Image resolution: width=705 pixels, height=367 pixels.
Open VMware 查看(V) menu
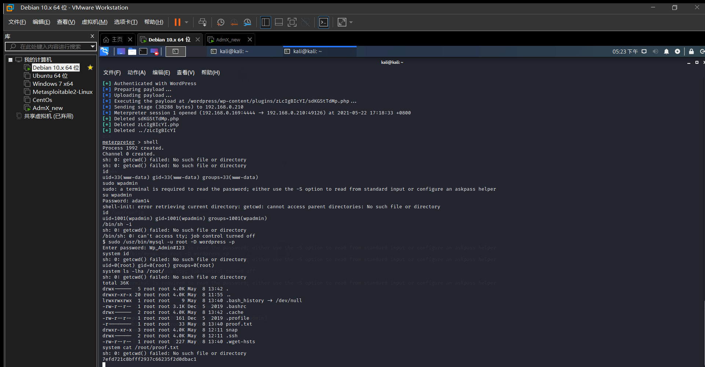[66, 22]
